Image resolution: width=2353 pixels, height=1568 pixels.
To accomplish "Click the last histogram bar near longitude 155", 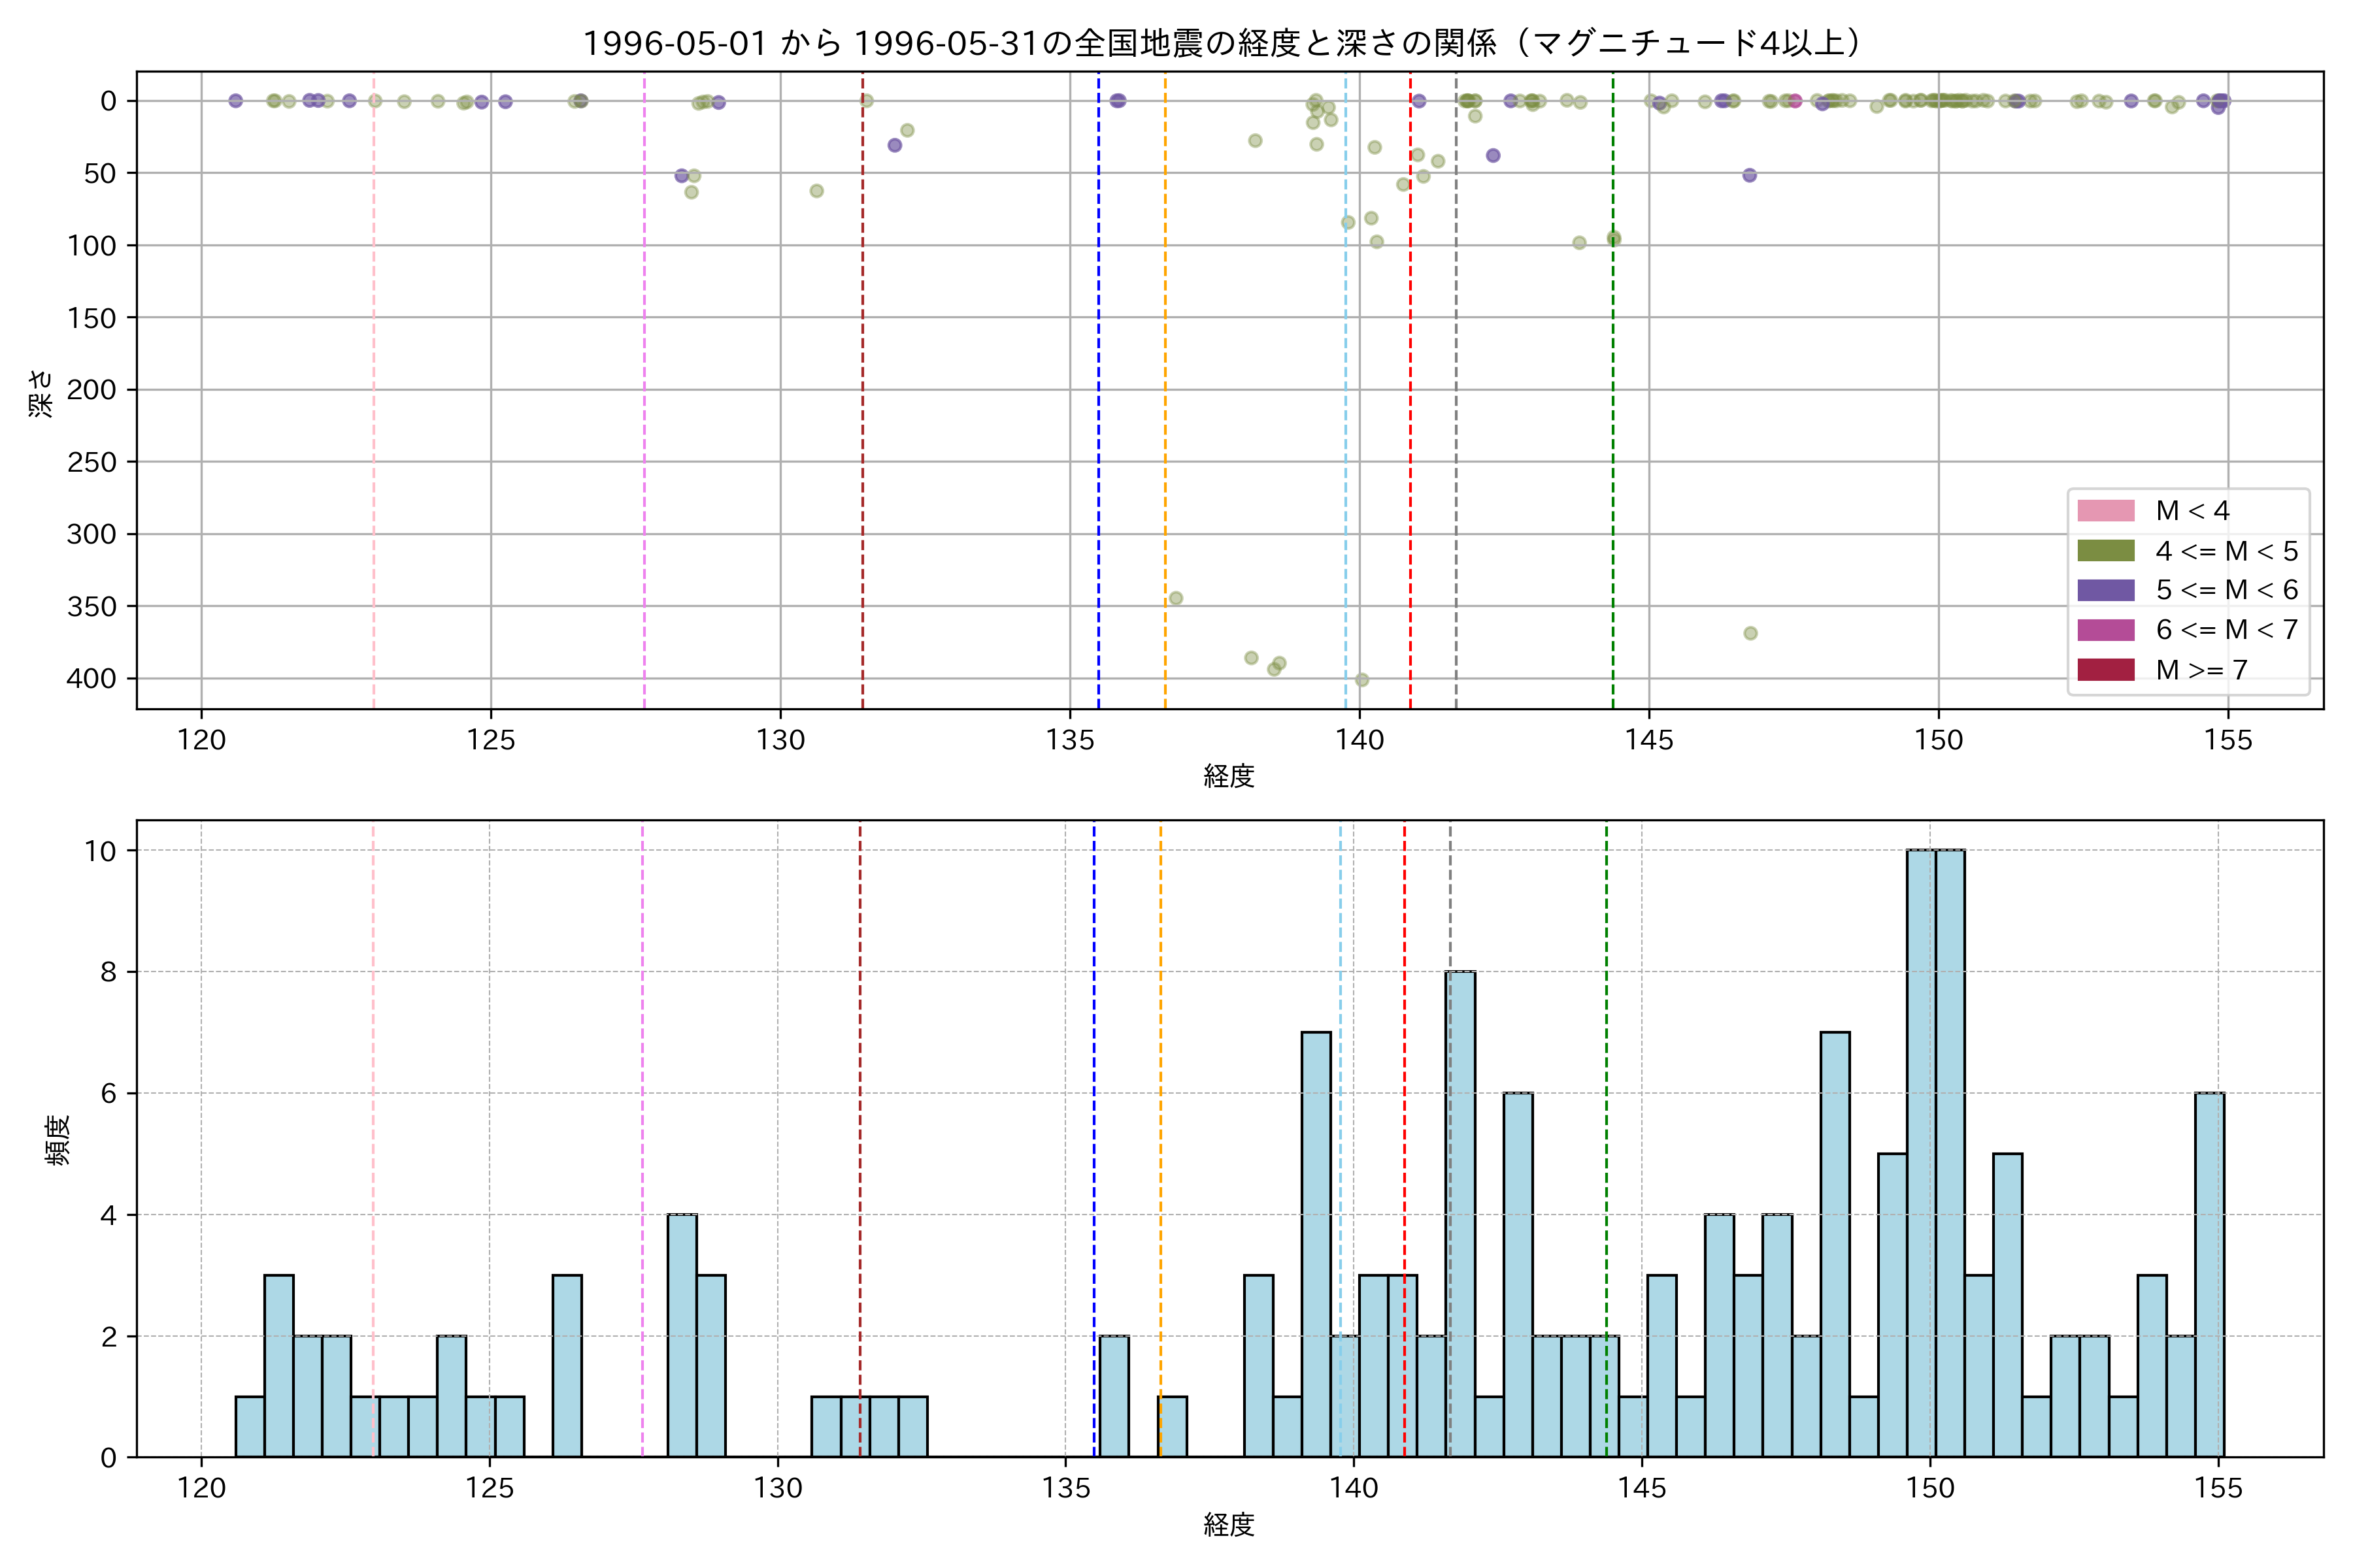I will (x=2210, y=1275).
